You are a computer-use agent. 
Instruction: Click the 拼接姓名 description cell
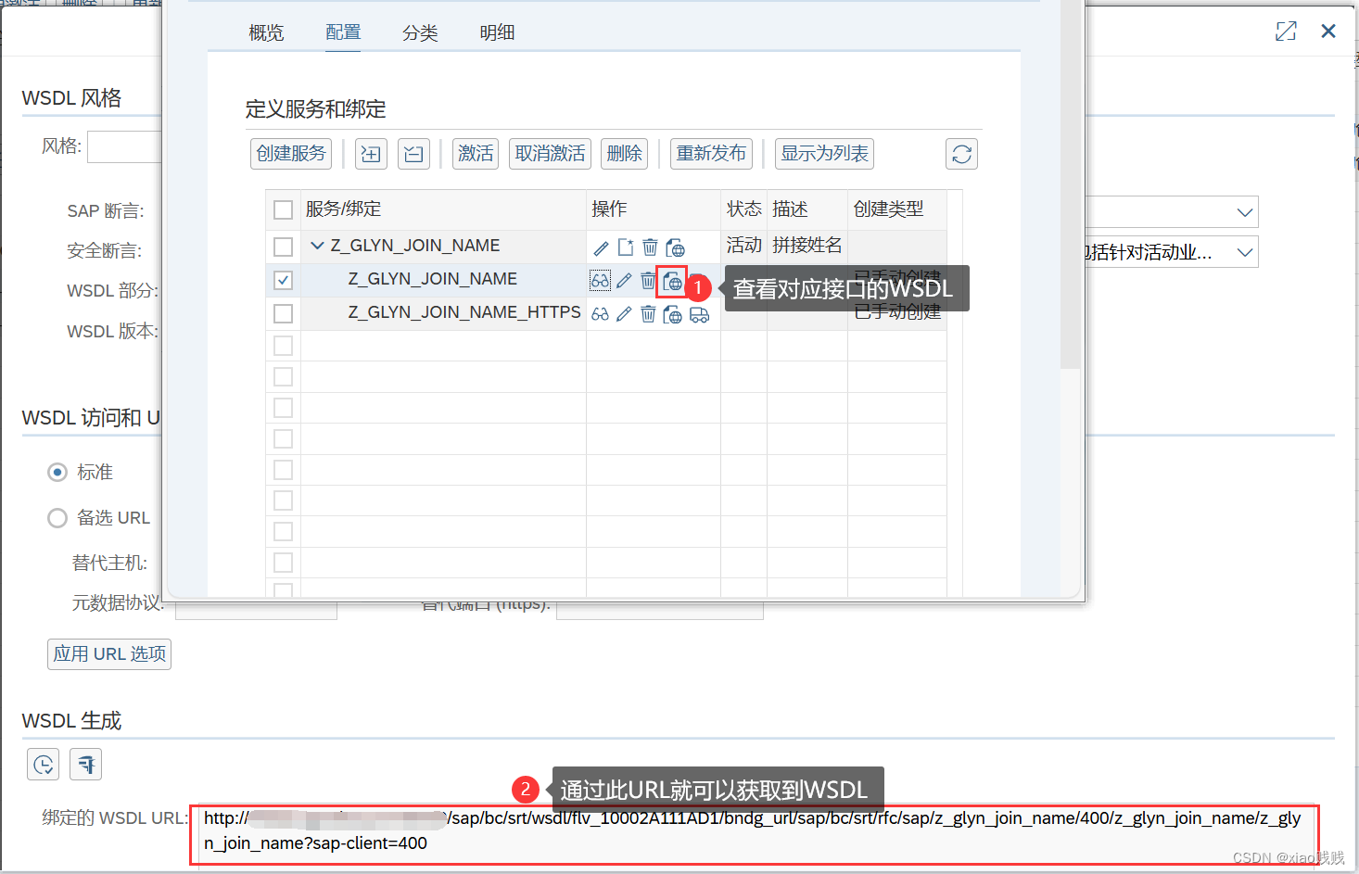point(807,246)
